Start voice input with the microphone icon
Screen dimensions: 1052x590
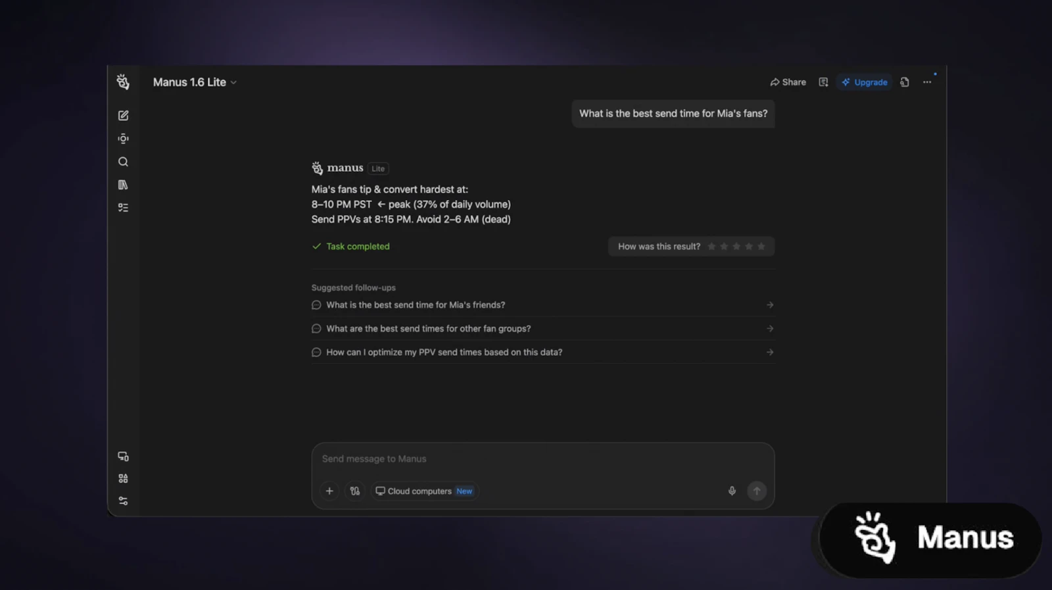(x=732, y=491)
